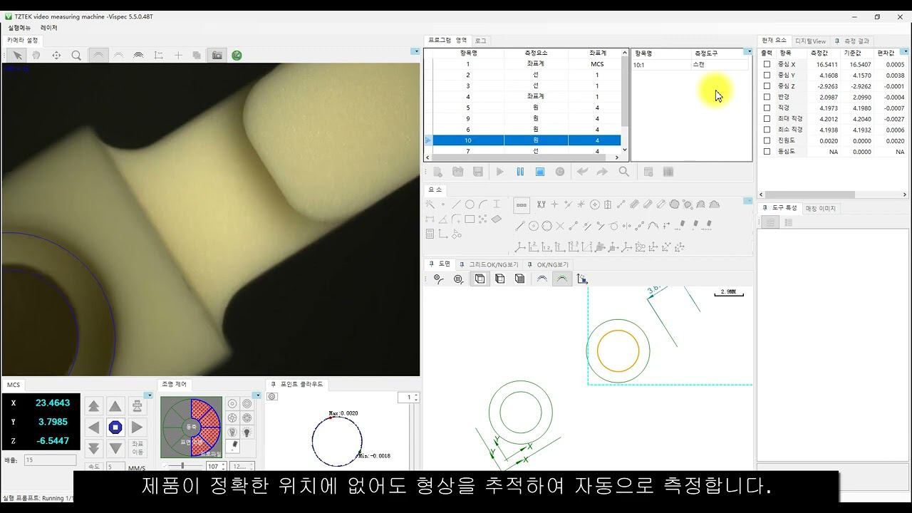Switch to the 그리드OK/NG보기 tab
Image resolution: width=912 pixels, height=513 pixels.
click(489, 264)
